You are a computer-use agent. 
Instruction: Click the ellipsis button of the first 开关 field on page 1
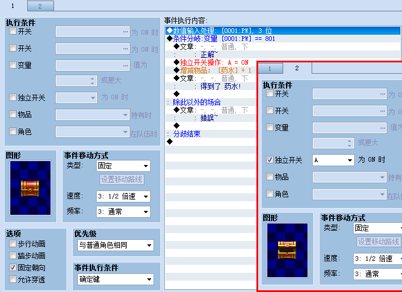[x=125, y=32]
